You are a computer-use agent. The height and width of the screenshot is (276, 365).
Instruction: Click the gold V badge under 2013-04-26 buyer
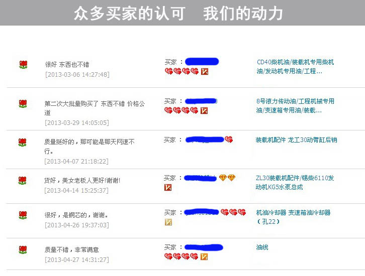pos(168,222)
